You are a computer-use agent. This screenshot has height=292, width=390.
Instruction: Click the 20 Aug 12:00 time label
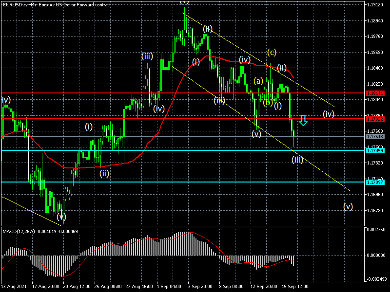(77, 286)
